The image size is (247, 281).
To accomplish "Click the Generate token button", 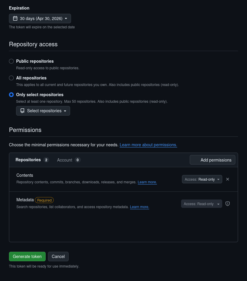I will point(27,257).
